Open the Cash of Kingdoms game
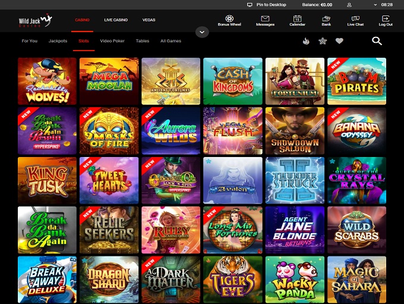The height and width of the screenshot is (304, 404). (233, 81)
